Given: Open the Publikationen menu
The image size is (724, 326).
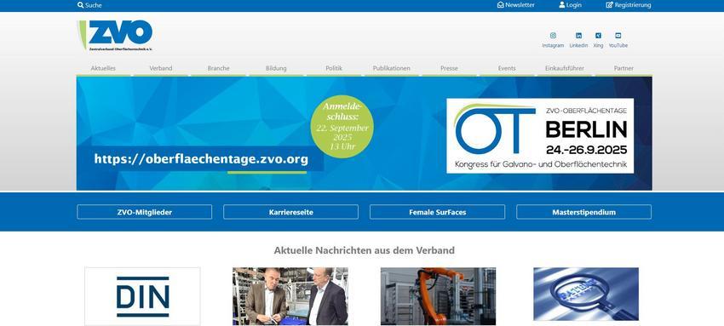Looking at the screenshot, I should tap(392, 68).
